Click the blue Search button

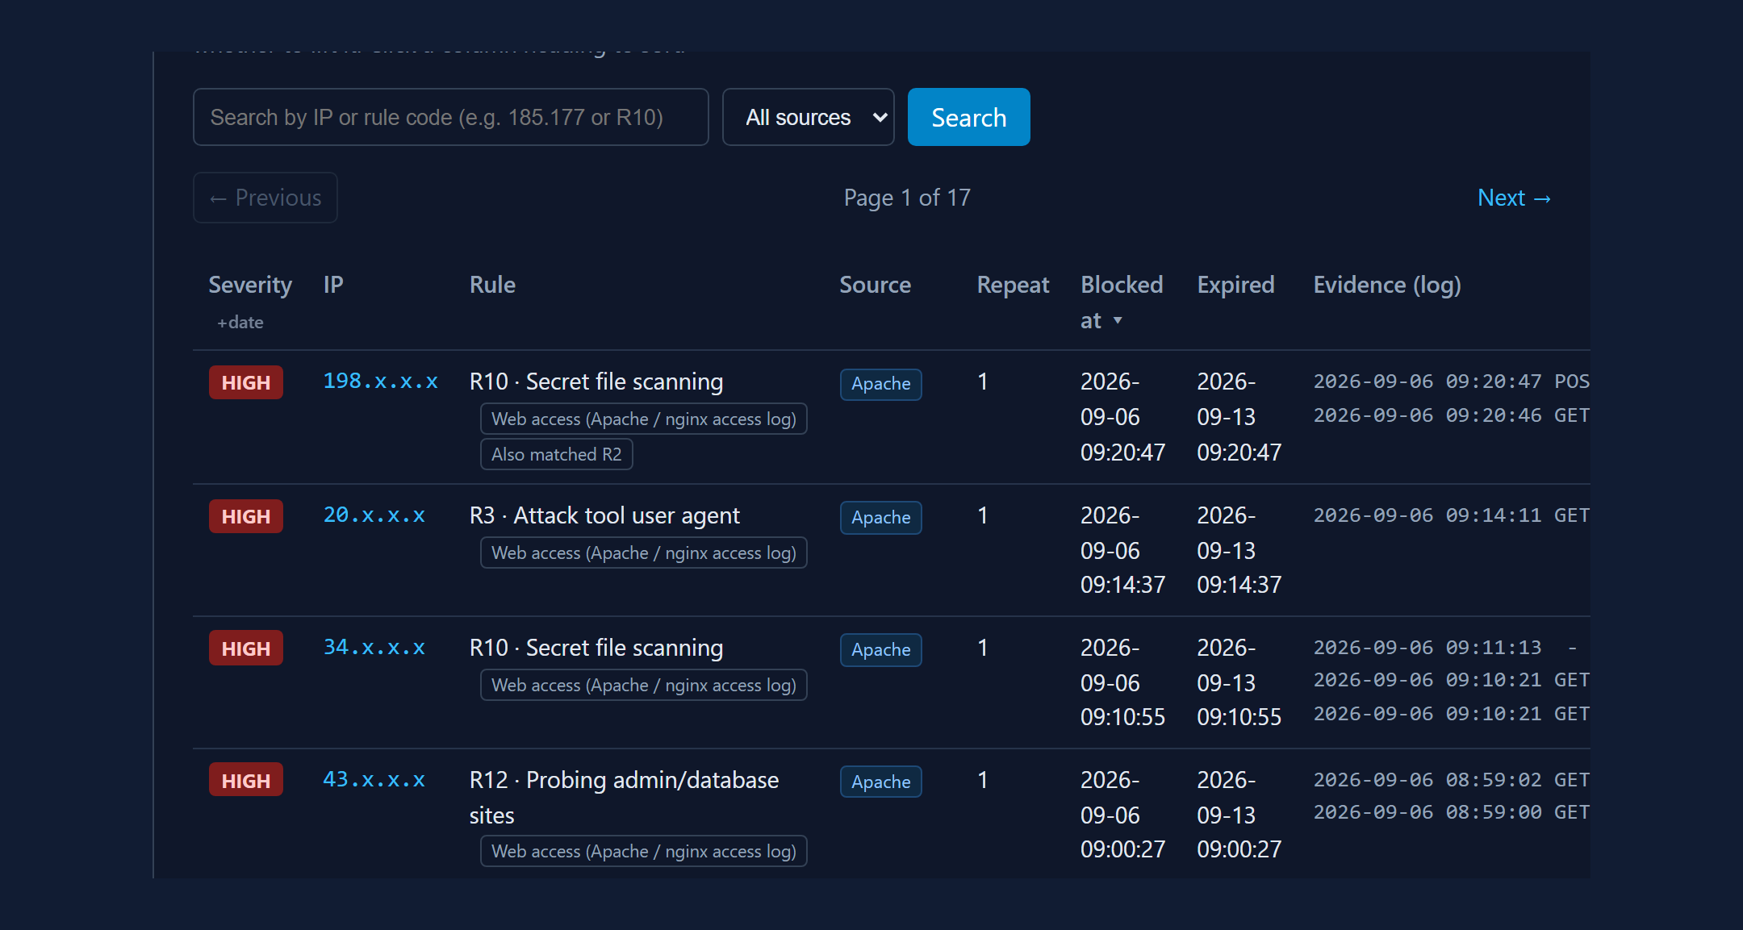(968, 117)
